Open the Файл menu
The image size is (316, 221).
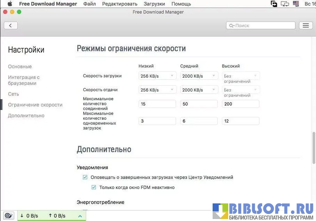coord(89,4)
